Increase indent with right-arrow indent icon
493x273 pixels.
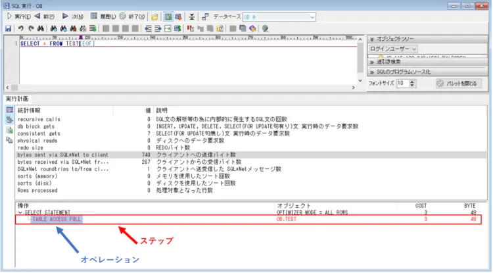(x=158, y=29)
